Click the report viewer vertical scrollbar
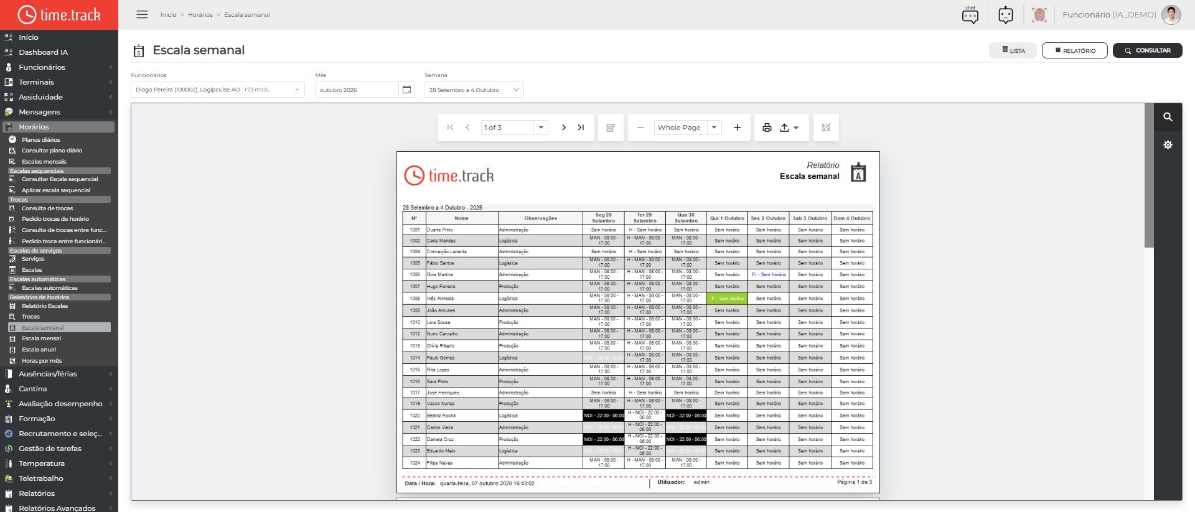1195x512 pixels. (x=1149, y=176)
